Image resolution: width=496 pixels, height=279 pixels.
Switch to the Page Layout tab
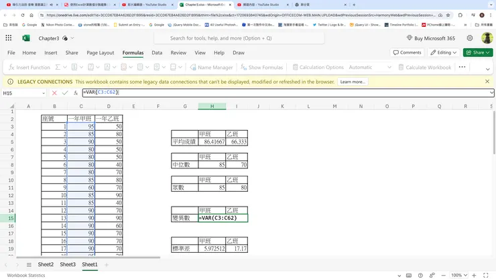pyautogui.click(x=101, y=52)
